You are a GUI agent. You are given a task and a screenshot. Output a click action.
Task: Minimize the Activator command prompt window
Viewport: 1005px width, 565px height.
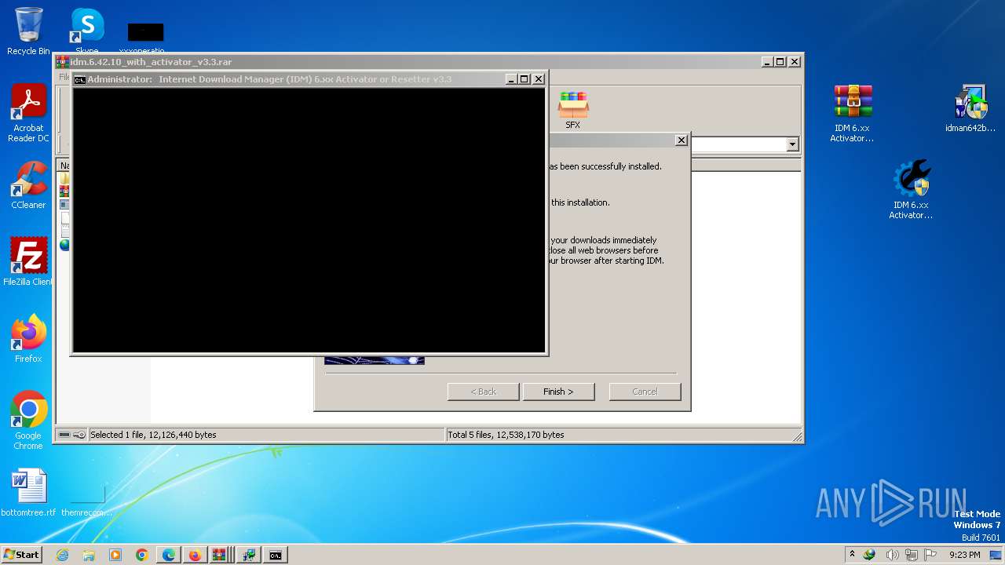click(x=511, y=79)
